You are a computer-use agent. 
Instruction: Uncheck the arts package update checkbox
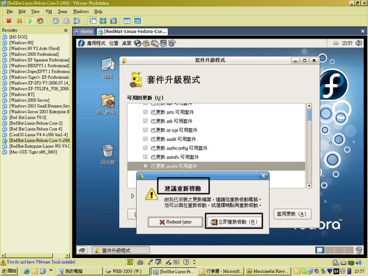[x=145, y=112]
